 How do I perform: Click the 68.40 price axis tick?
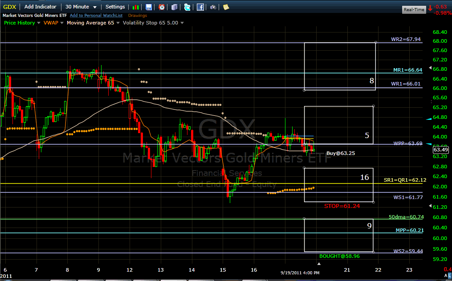pyautogui.click(x=440, y=32)
